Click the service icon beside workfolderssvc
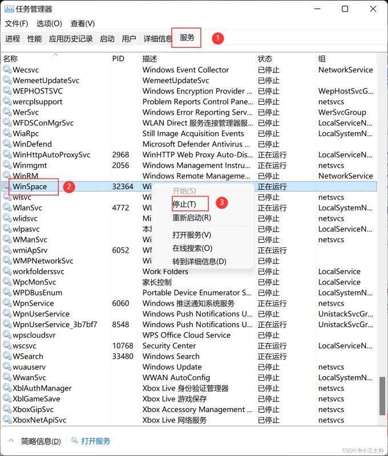Image resolution: width=388 pixels, height=456 pixels. [7, 271]
